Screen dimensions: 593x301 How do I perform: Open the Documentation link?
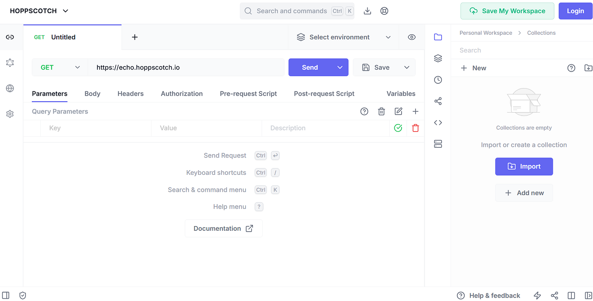coord(224,228)
